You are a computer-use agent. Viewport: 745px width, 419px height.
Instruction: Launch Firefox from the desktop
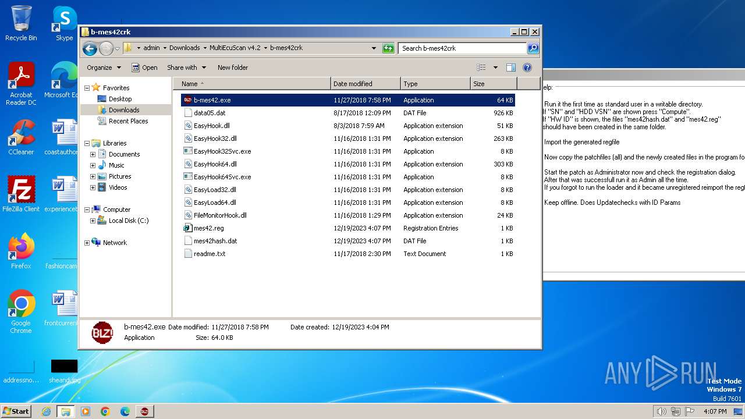click(21, 251)
